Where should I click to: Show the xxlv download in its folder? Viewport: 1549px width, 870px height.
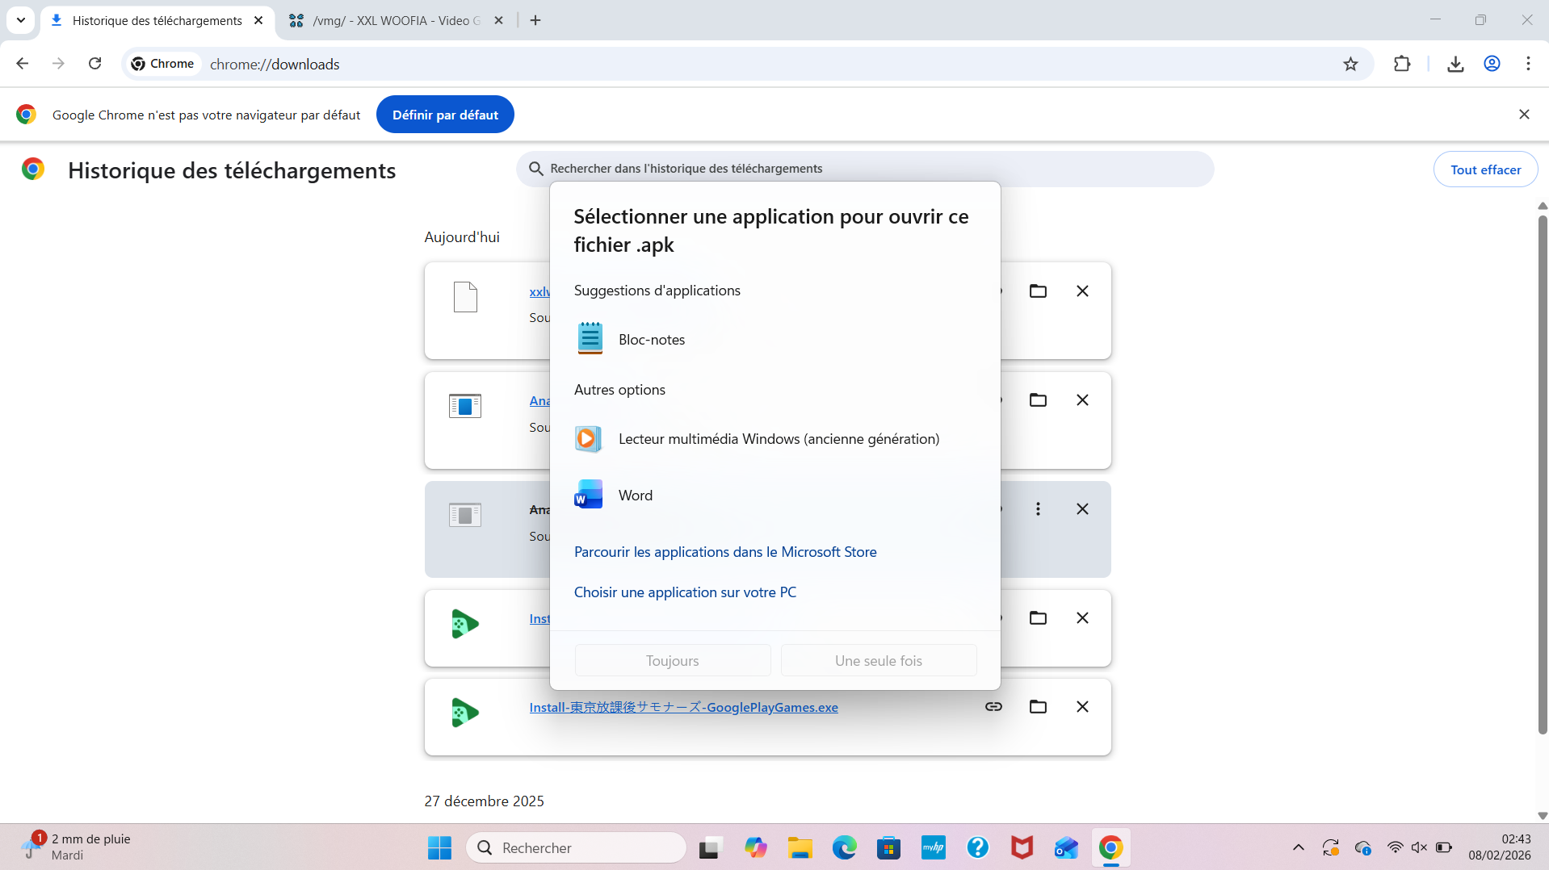click(1038, 291)
